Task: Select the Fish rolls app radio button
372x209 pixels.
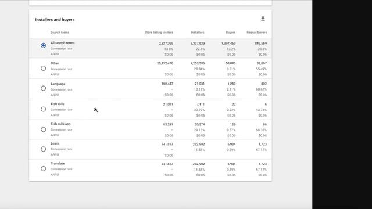Action: [x=43, y=129]
